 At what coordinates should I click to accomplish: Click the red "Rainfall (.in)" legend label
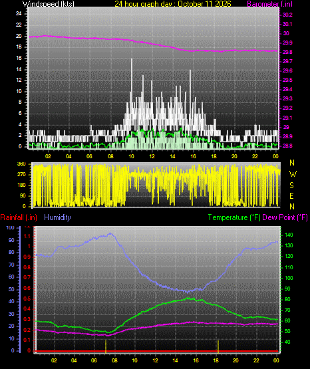pos(19,217)
